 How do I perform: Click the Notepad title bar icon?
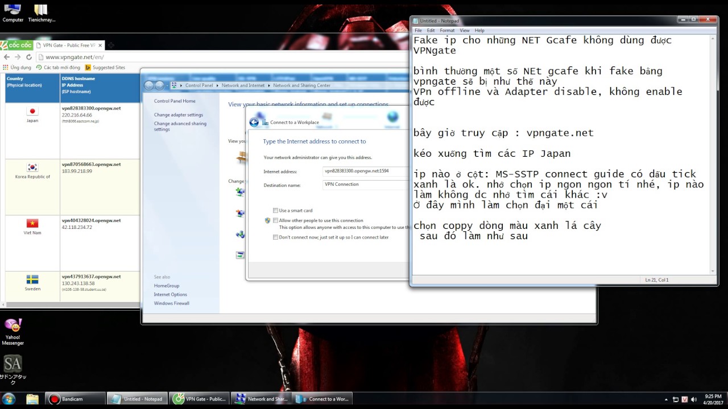(416, 21)
